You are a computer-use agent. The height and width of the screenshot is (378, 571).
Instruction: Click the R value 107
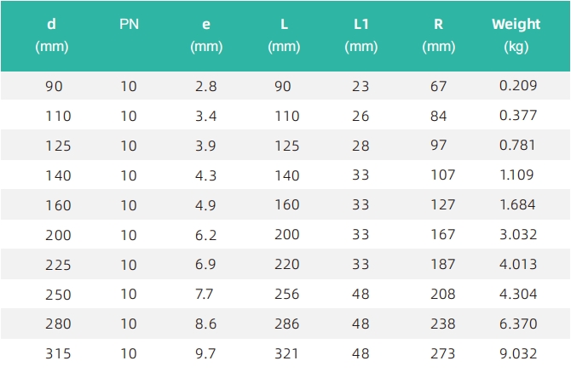click(x=443, y=175)
